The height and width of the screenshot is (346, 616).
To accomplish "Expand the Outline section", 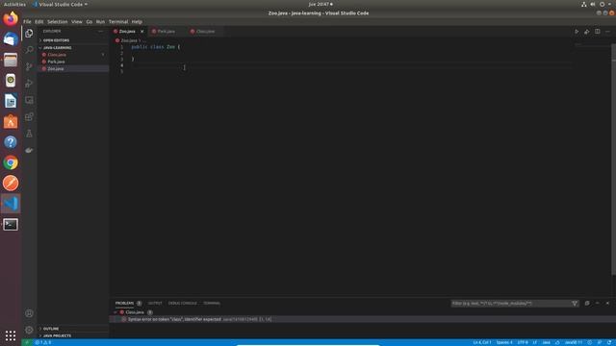I will [x=51, y=329].
